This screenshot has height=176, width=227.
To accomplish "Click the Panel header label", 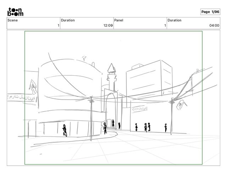I will [x=119, y=20].
